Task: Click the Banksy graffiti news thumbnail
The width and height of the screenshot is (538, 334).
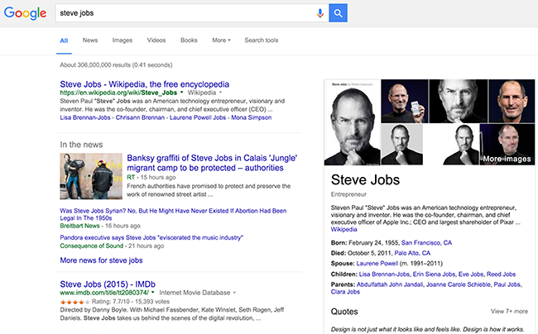Action: click(x=91, y=176)
